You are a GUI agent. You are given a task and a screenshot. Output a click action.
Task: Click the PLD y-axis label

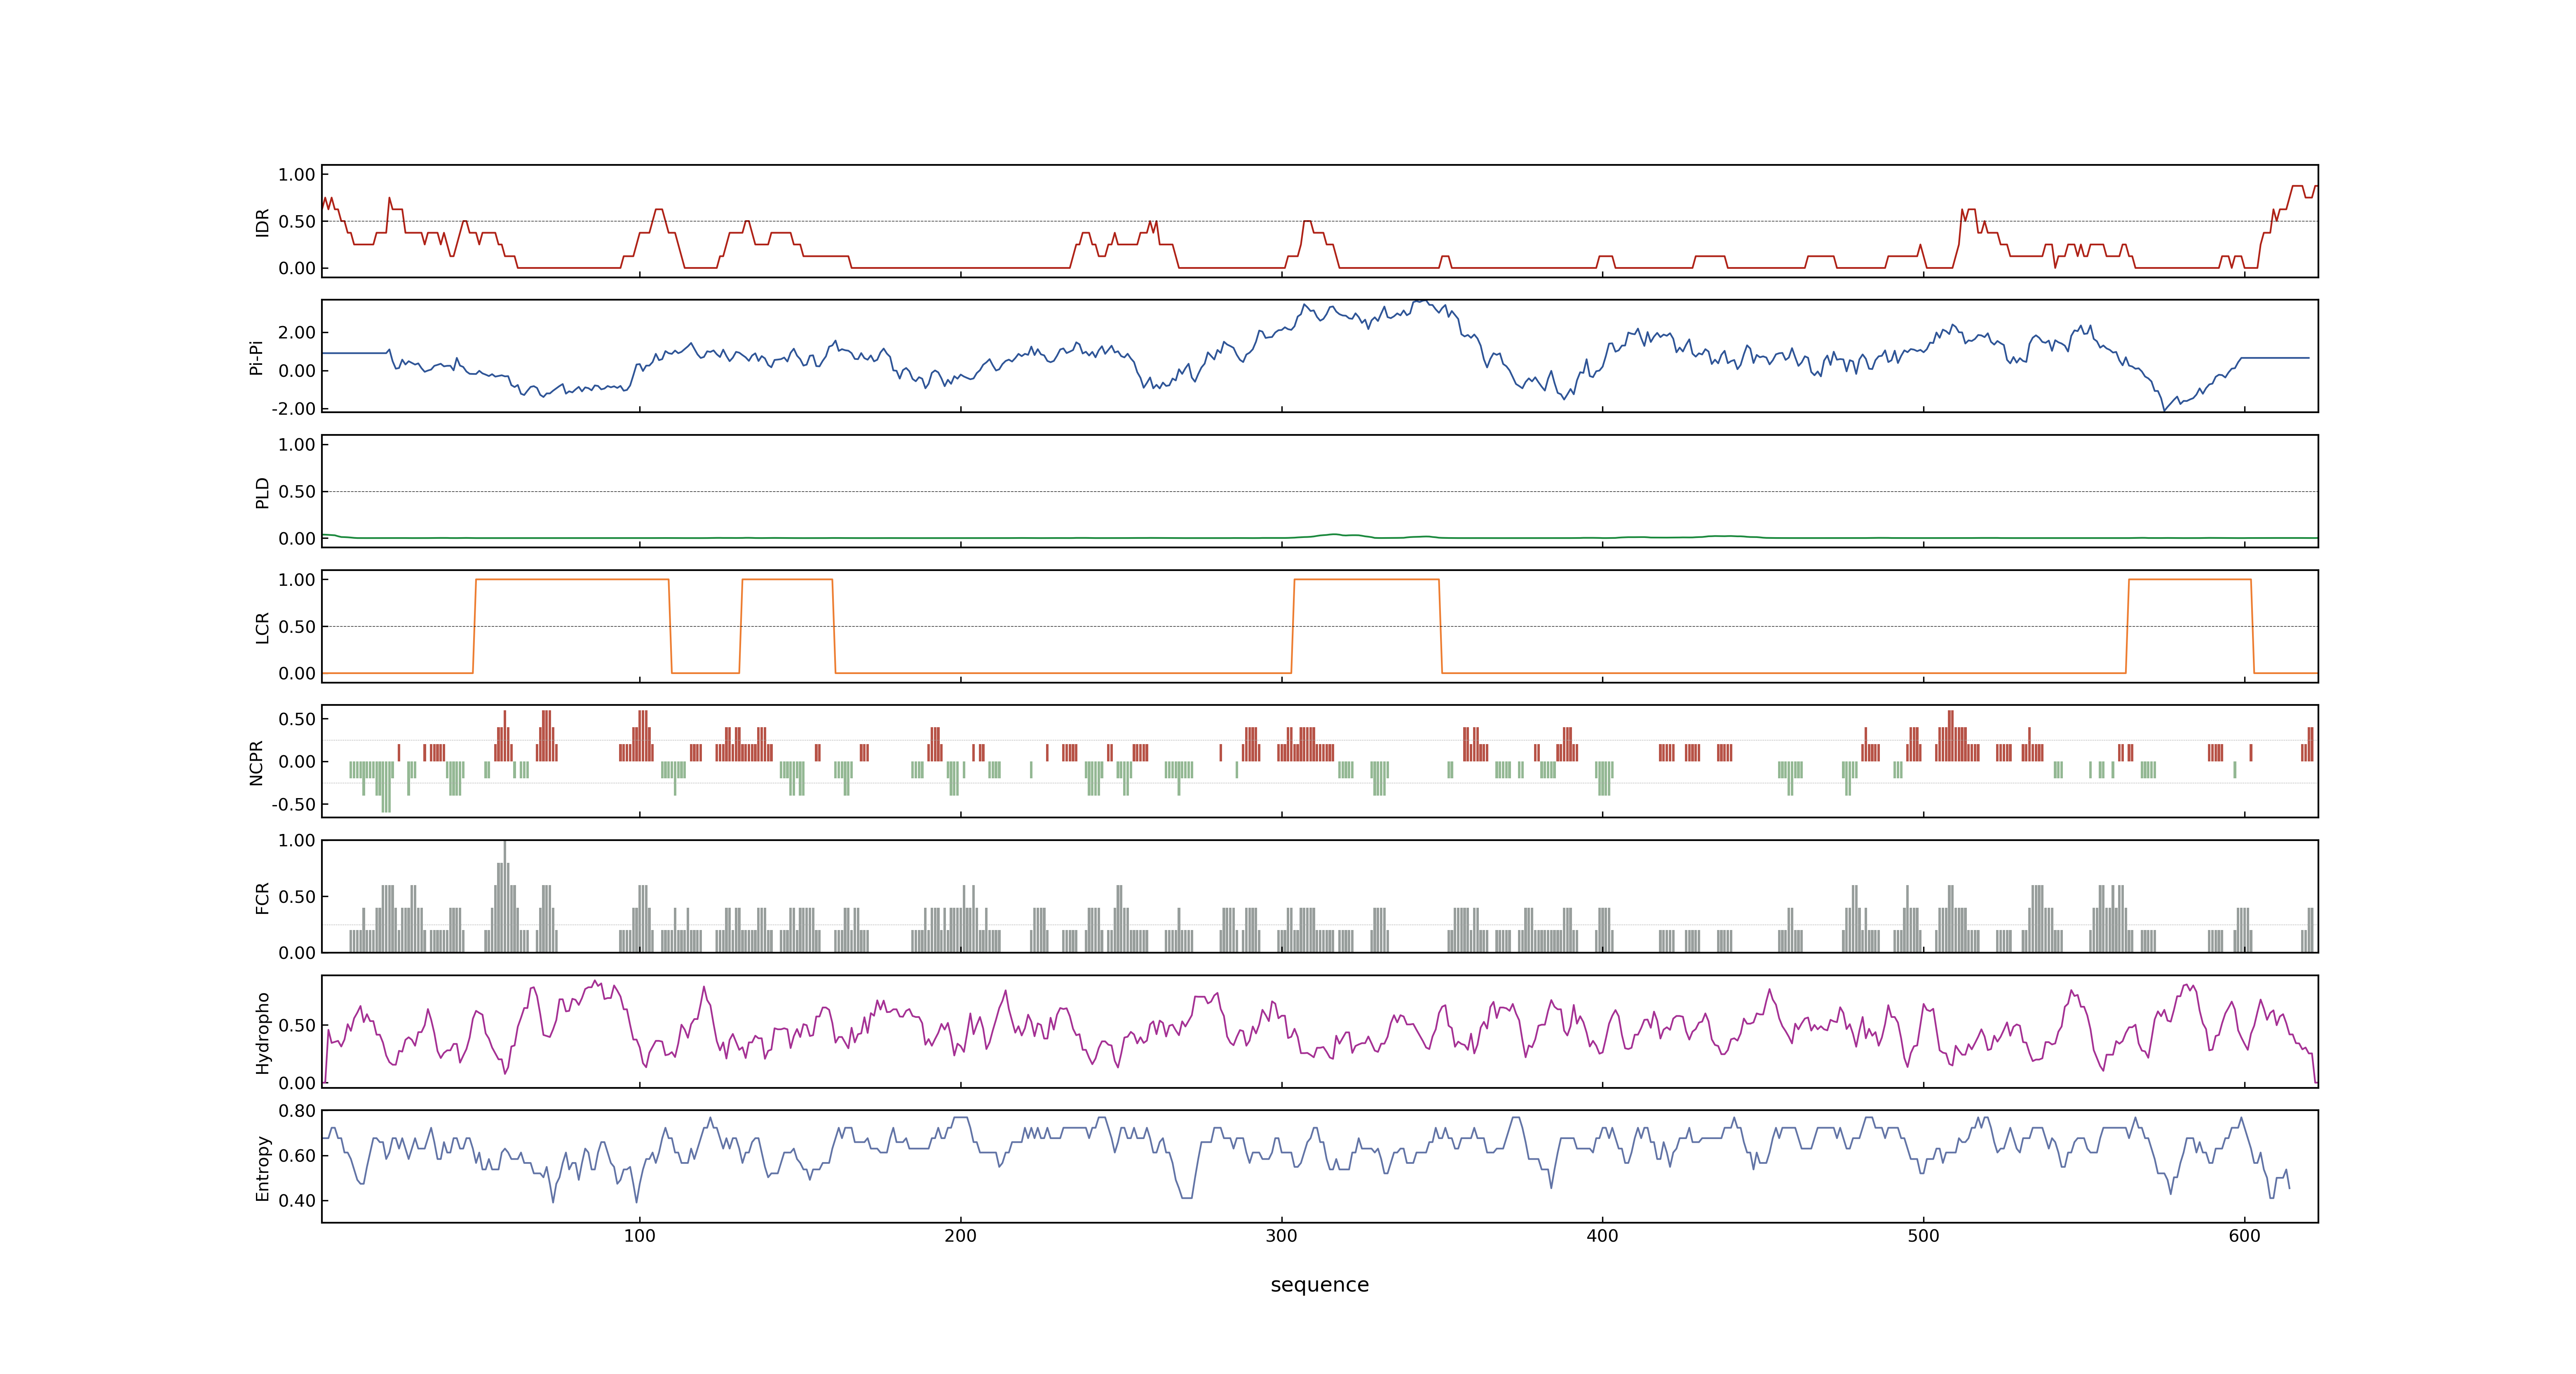[262, 492]
